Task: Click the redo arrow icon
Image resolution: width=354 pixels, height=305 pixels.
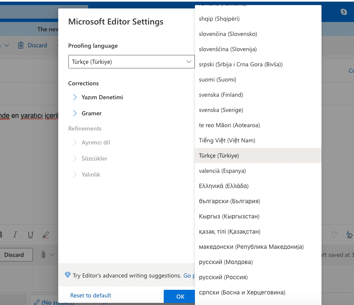Action: click(x=334, y=235)
